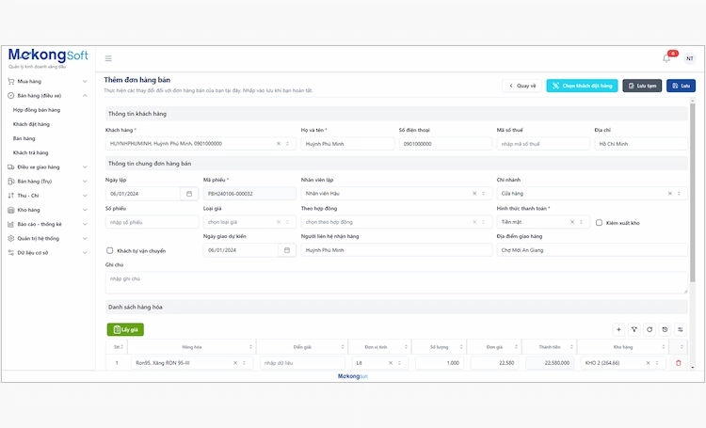Clear the Khách hàng selection (x)
The height and width of the screenshot is (428, 706).
(x=279, y=144)
